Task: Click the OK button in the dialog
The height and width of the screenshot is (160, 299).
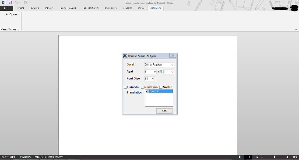Action: point(164,111)
